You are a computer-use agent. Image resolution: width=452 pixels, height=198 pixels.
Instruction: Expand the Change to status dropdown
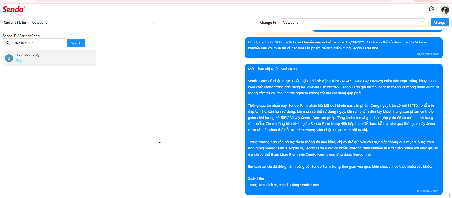[x=353, y=22]
